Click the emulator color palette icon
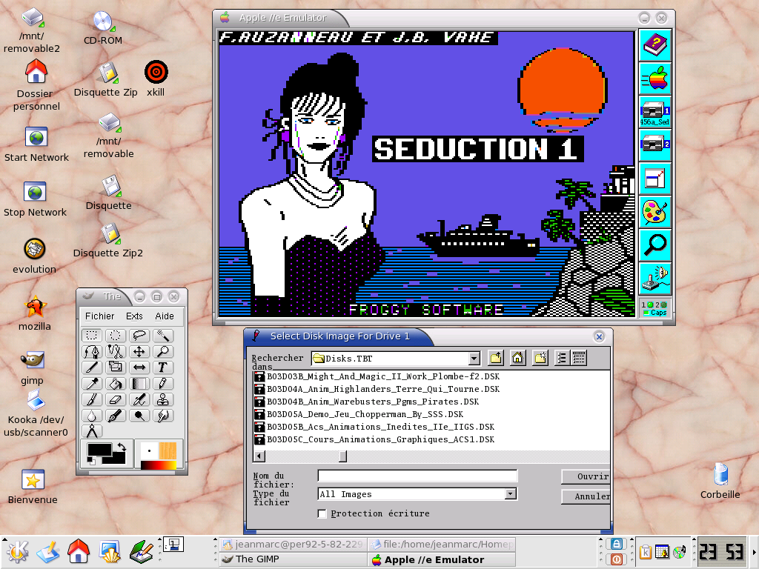 [x=655, y=212]
